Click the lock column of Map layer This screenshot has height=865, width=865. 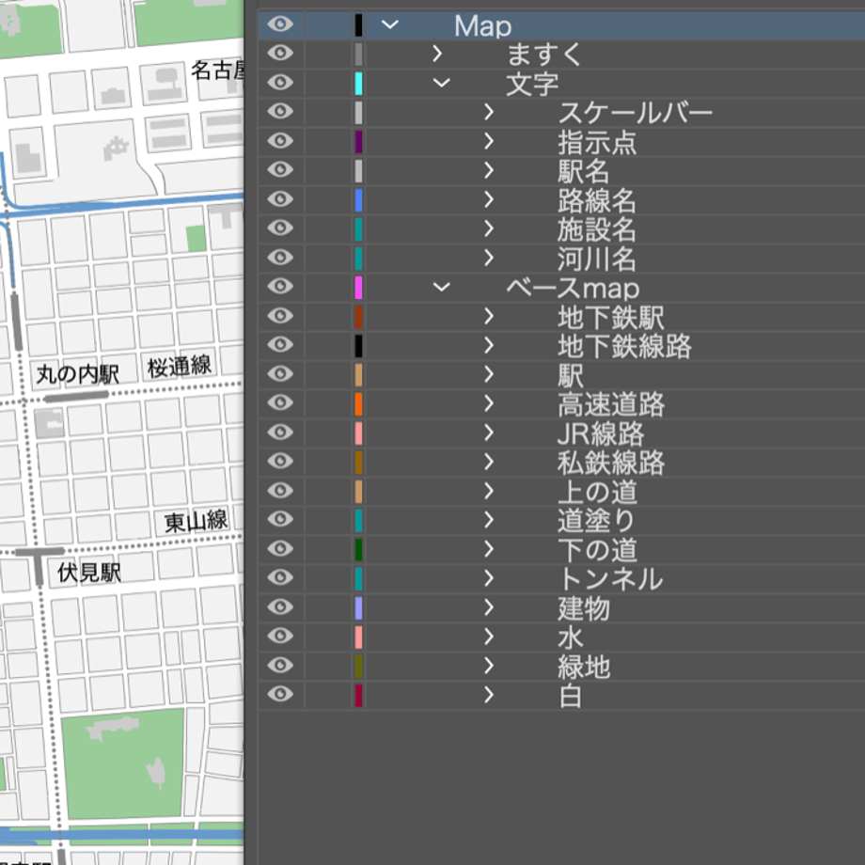[328, 25]
